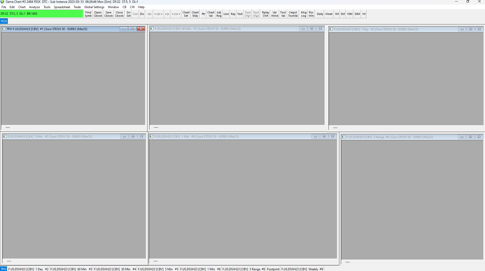Select the Ray drawing tool
Image resolution: width=485 pixels, height=271 pixels.
tap(233, 14)
